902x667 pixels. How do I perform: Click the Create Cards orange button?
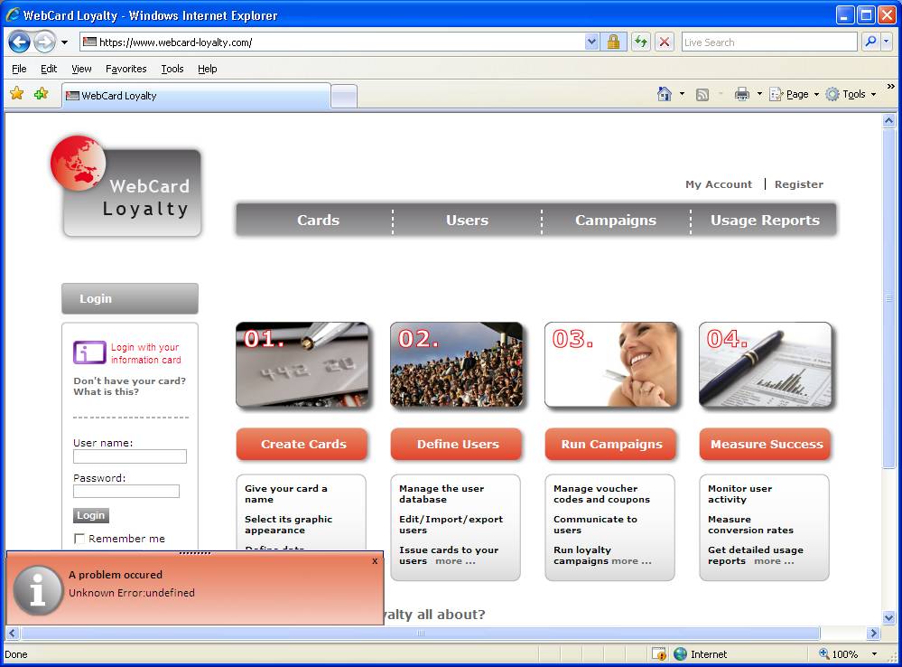[x=302, y=444]
